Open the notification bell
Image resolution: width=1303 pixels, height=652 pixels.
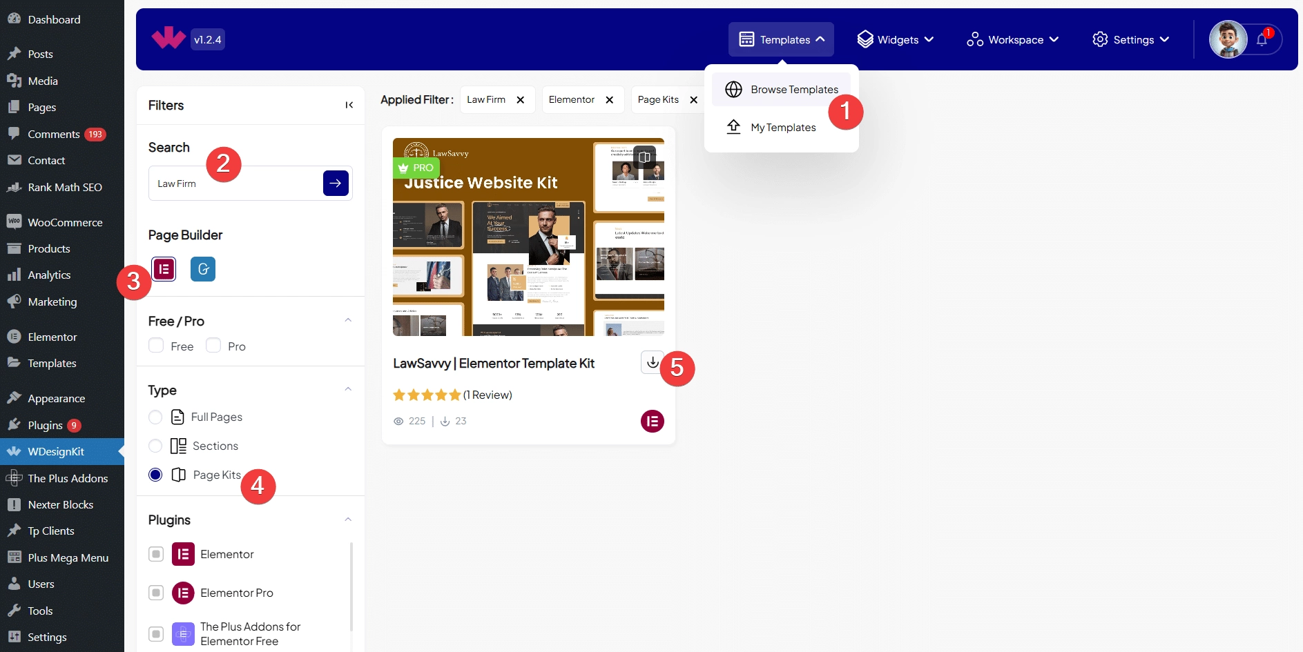tap(1262, 40)
